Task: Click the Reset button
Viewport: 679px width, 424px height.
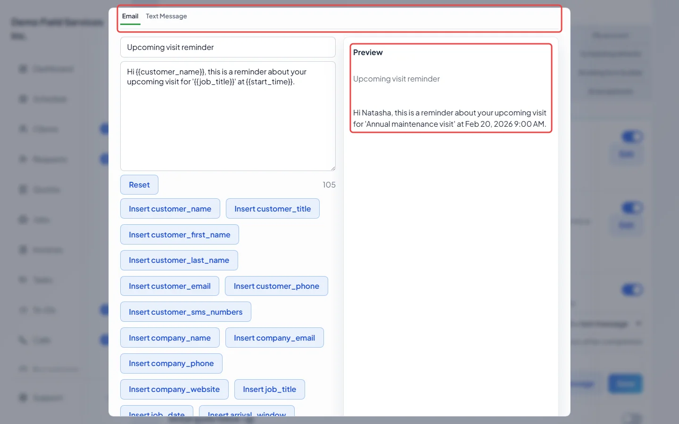Action: point(139,185)
